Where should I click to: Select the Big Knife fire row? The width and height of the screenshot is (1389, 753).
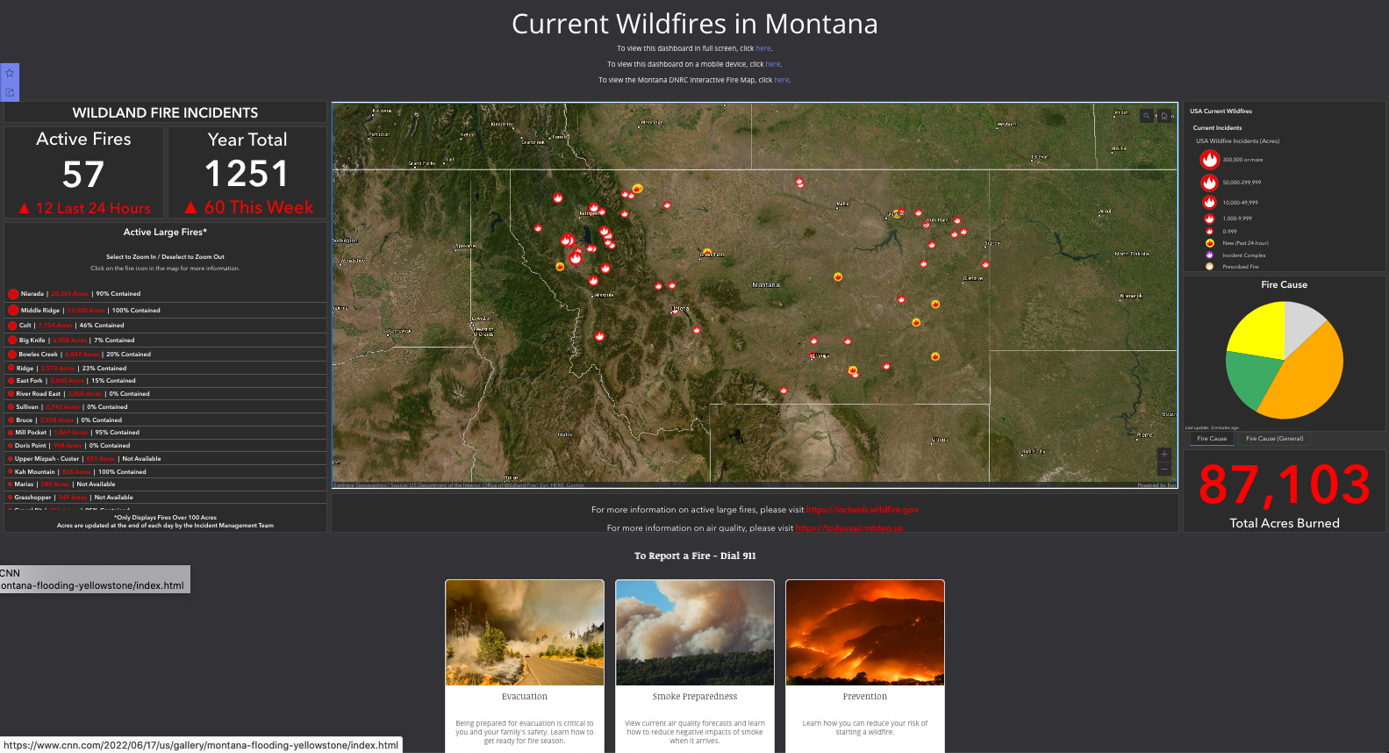click(x=165, y=340)
